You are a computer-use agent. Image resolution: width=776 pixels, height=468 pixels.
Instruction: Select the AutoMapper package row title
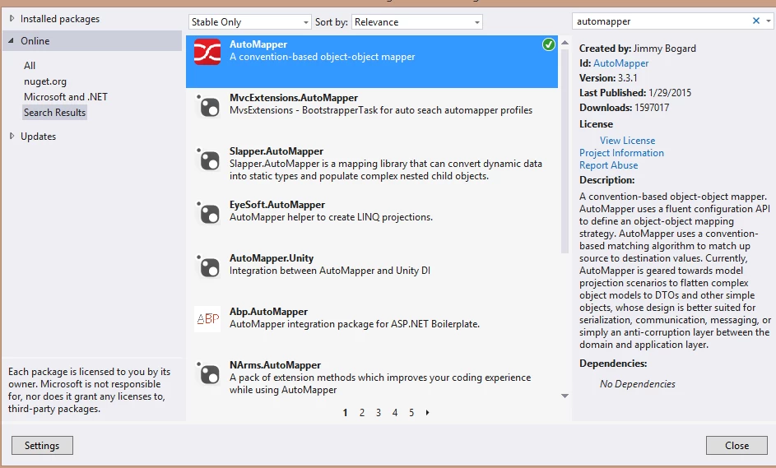[x=258, y=44]
